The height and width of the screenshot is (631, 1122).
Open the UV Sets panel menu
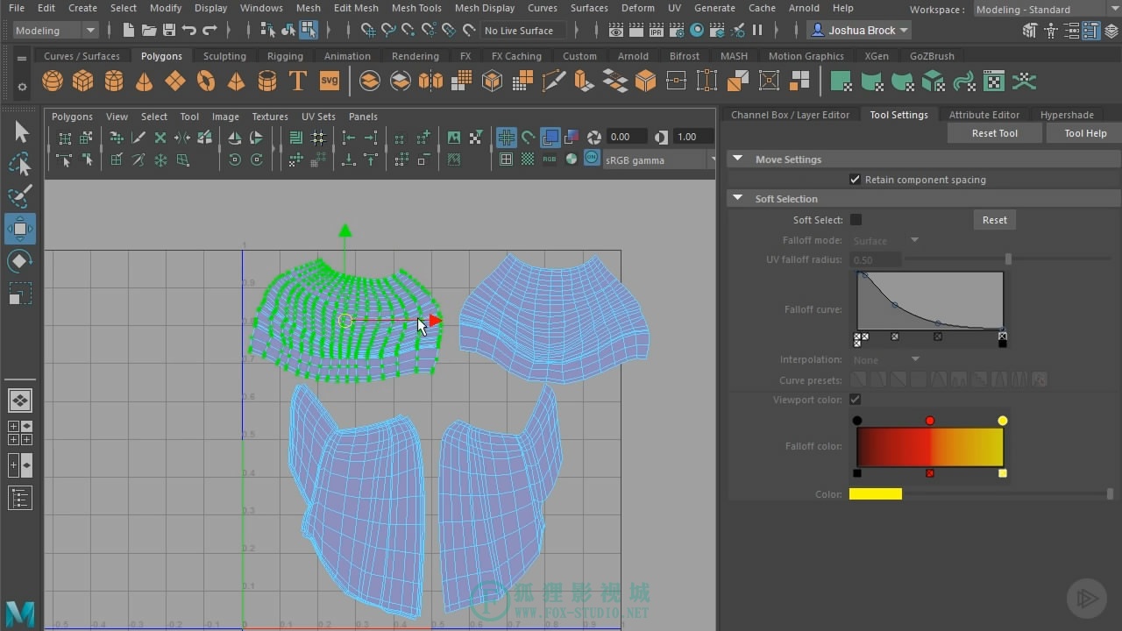pos(318,117)
